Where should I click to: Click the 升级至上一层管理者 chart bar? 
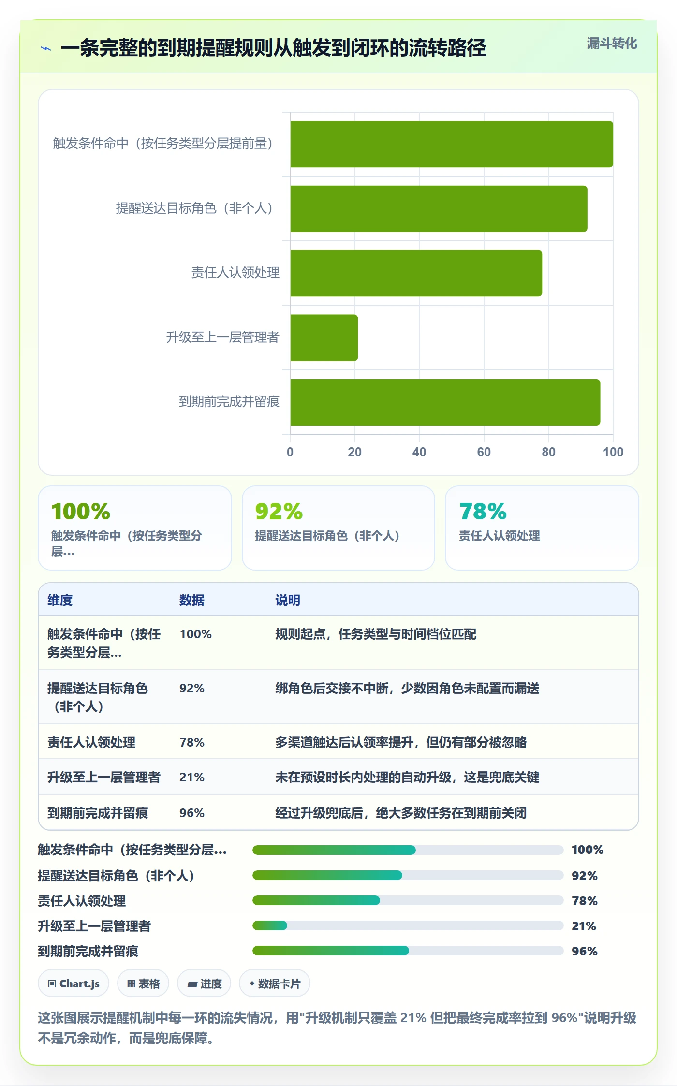324,338
